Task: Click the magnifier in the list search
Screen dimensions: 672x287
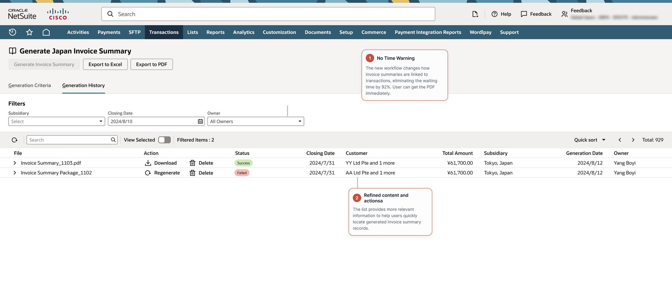Action: [113, 140]
